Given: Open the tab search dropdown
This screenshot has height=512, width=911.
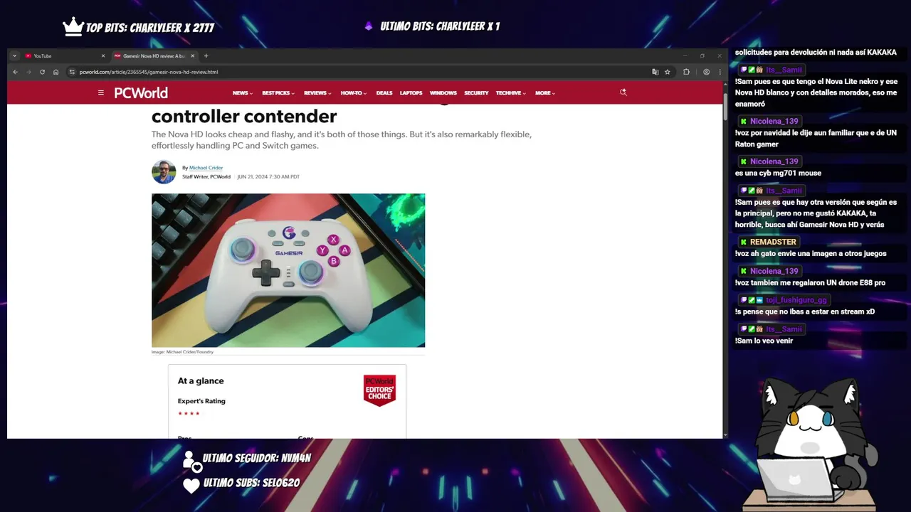Looking at the screenshot, I should click(14, 55).
